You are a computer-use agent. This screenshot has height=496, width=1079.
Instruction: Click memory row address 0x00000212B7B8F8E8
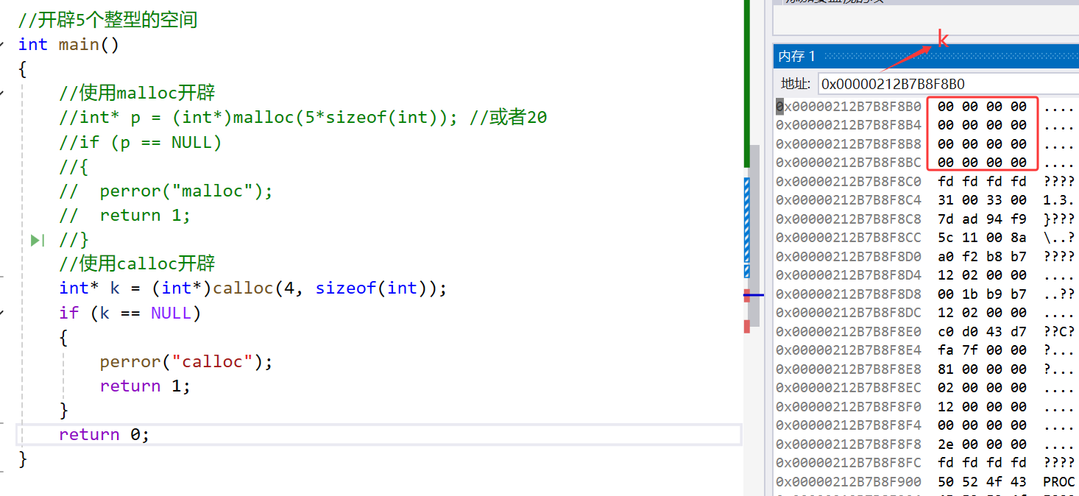click(x=849, y=369)
